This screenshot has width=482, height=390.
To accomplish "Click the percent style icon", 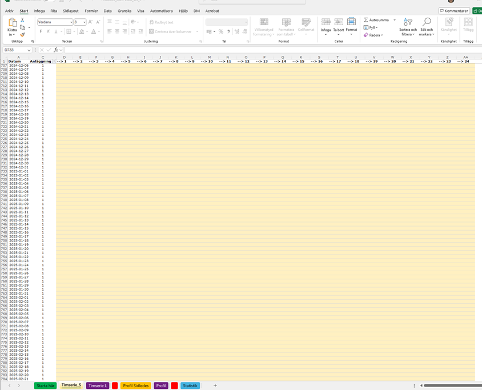I will coord(221,31).
